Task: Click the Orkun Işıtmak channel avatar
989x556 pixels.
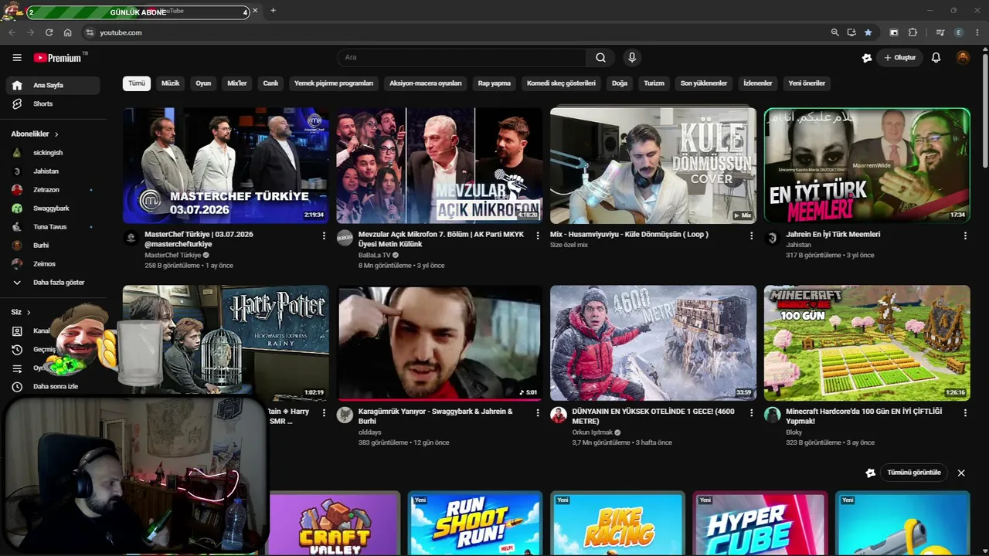Action: tap(559, 415)
